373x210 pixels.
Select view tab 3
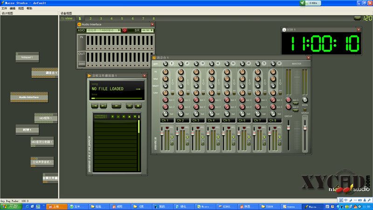click(101, 19)
